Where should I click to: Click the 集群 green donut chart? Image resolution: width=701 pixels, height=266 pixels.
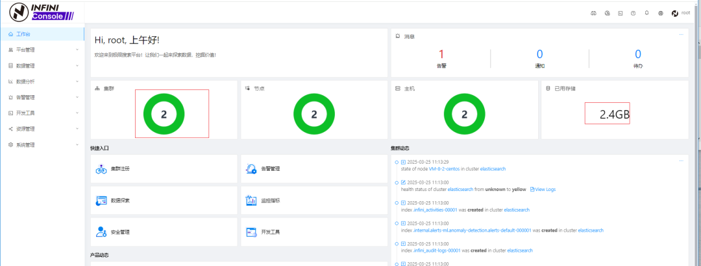coord(164,114)
